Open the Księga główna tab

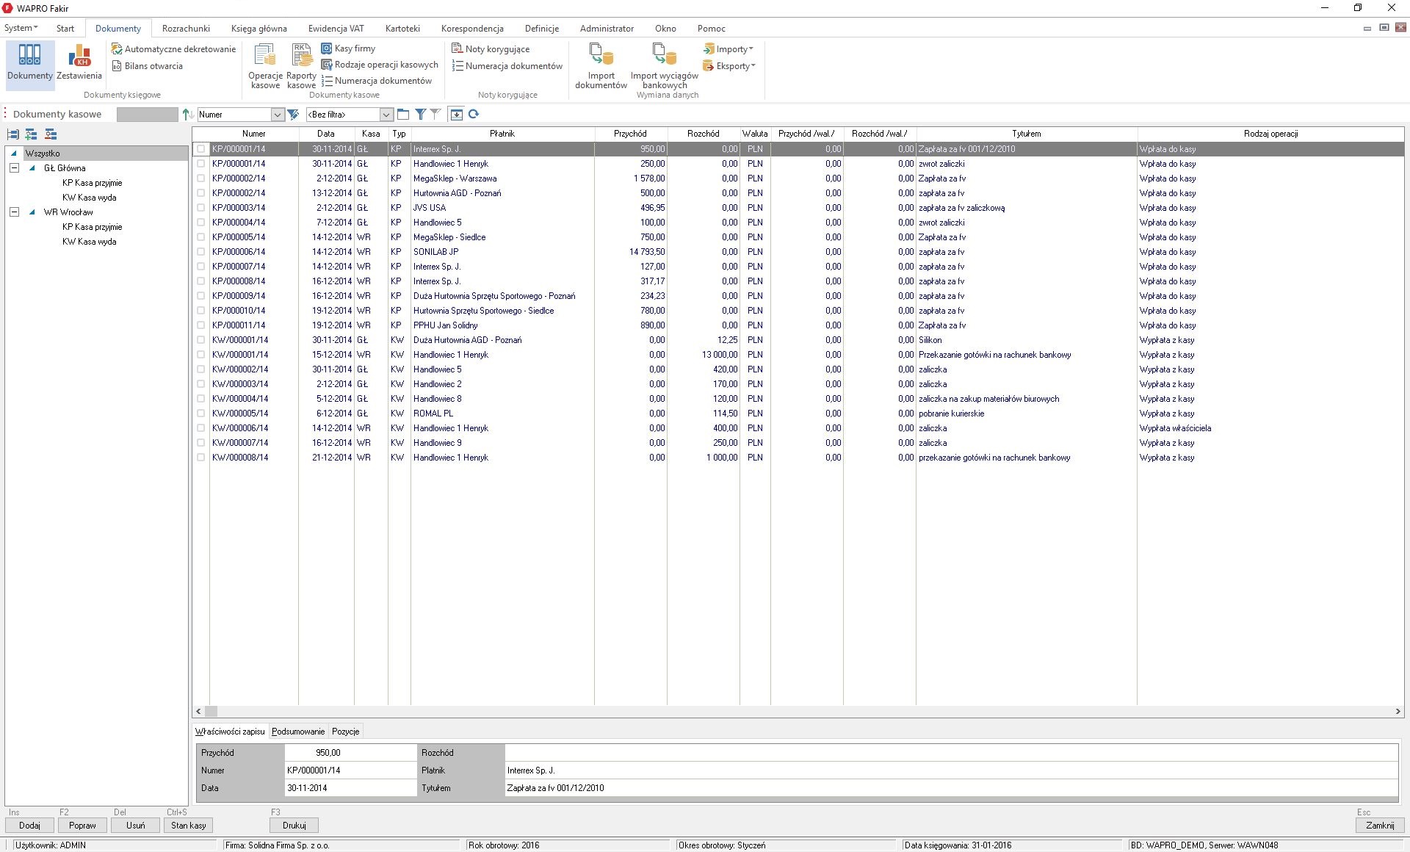pyautogui.click(x=258, y=29)
